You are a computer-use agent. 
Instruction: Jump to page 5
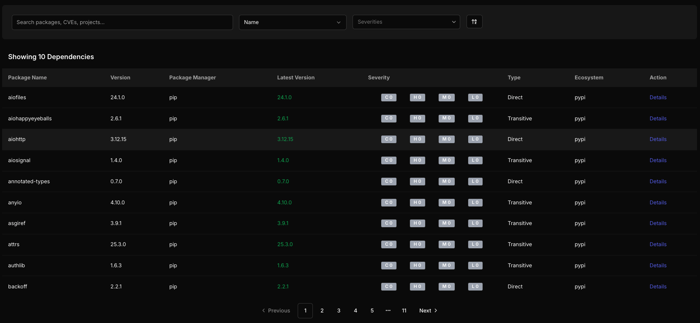tap(372, 311)
